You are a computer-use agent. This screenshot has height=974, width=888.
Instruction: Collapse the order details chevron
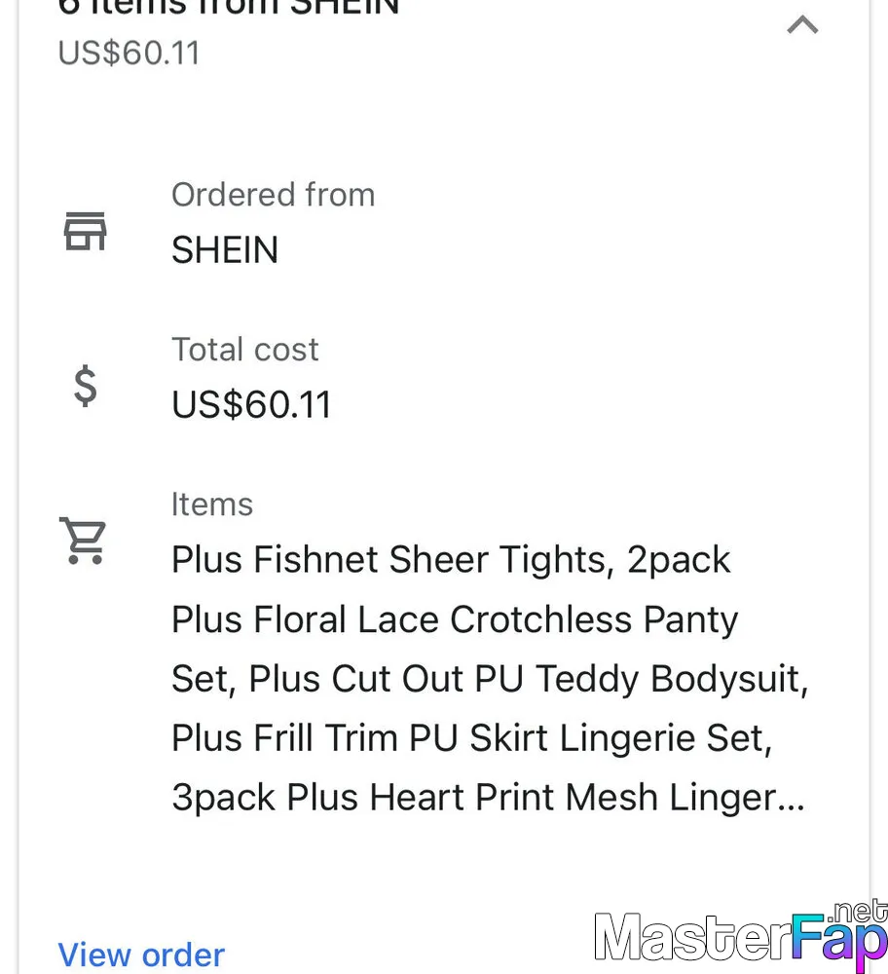tap(802, 25)
